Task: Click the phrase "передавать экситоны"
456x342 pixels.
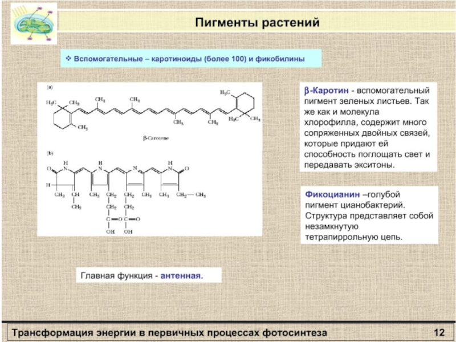Action: point(349,165)
